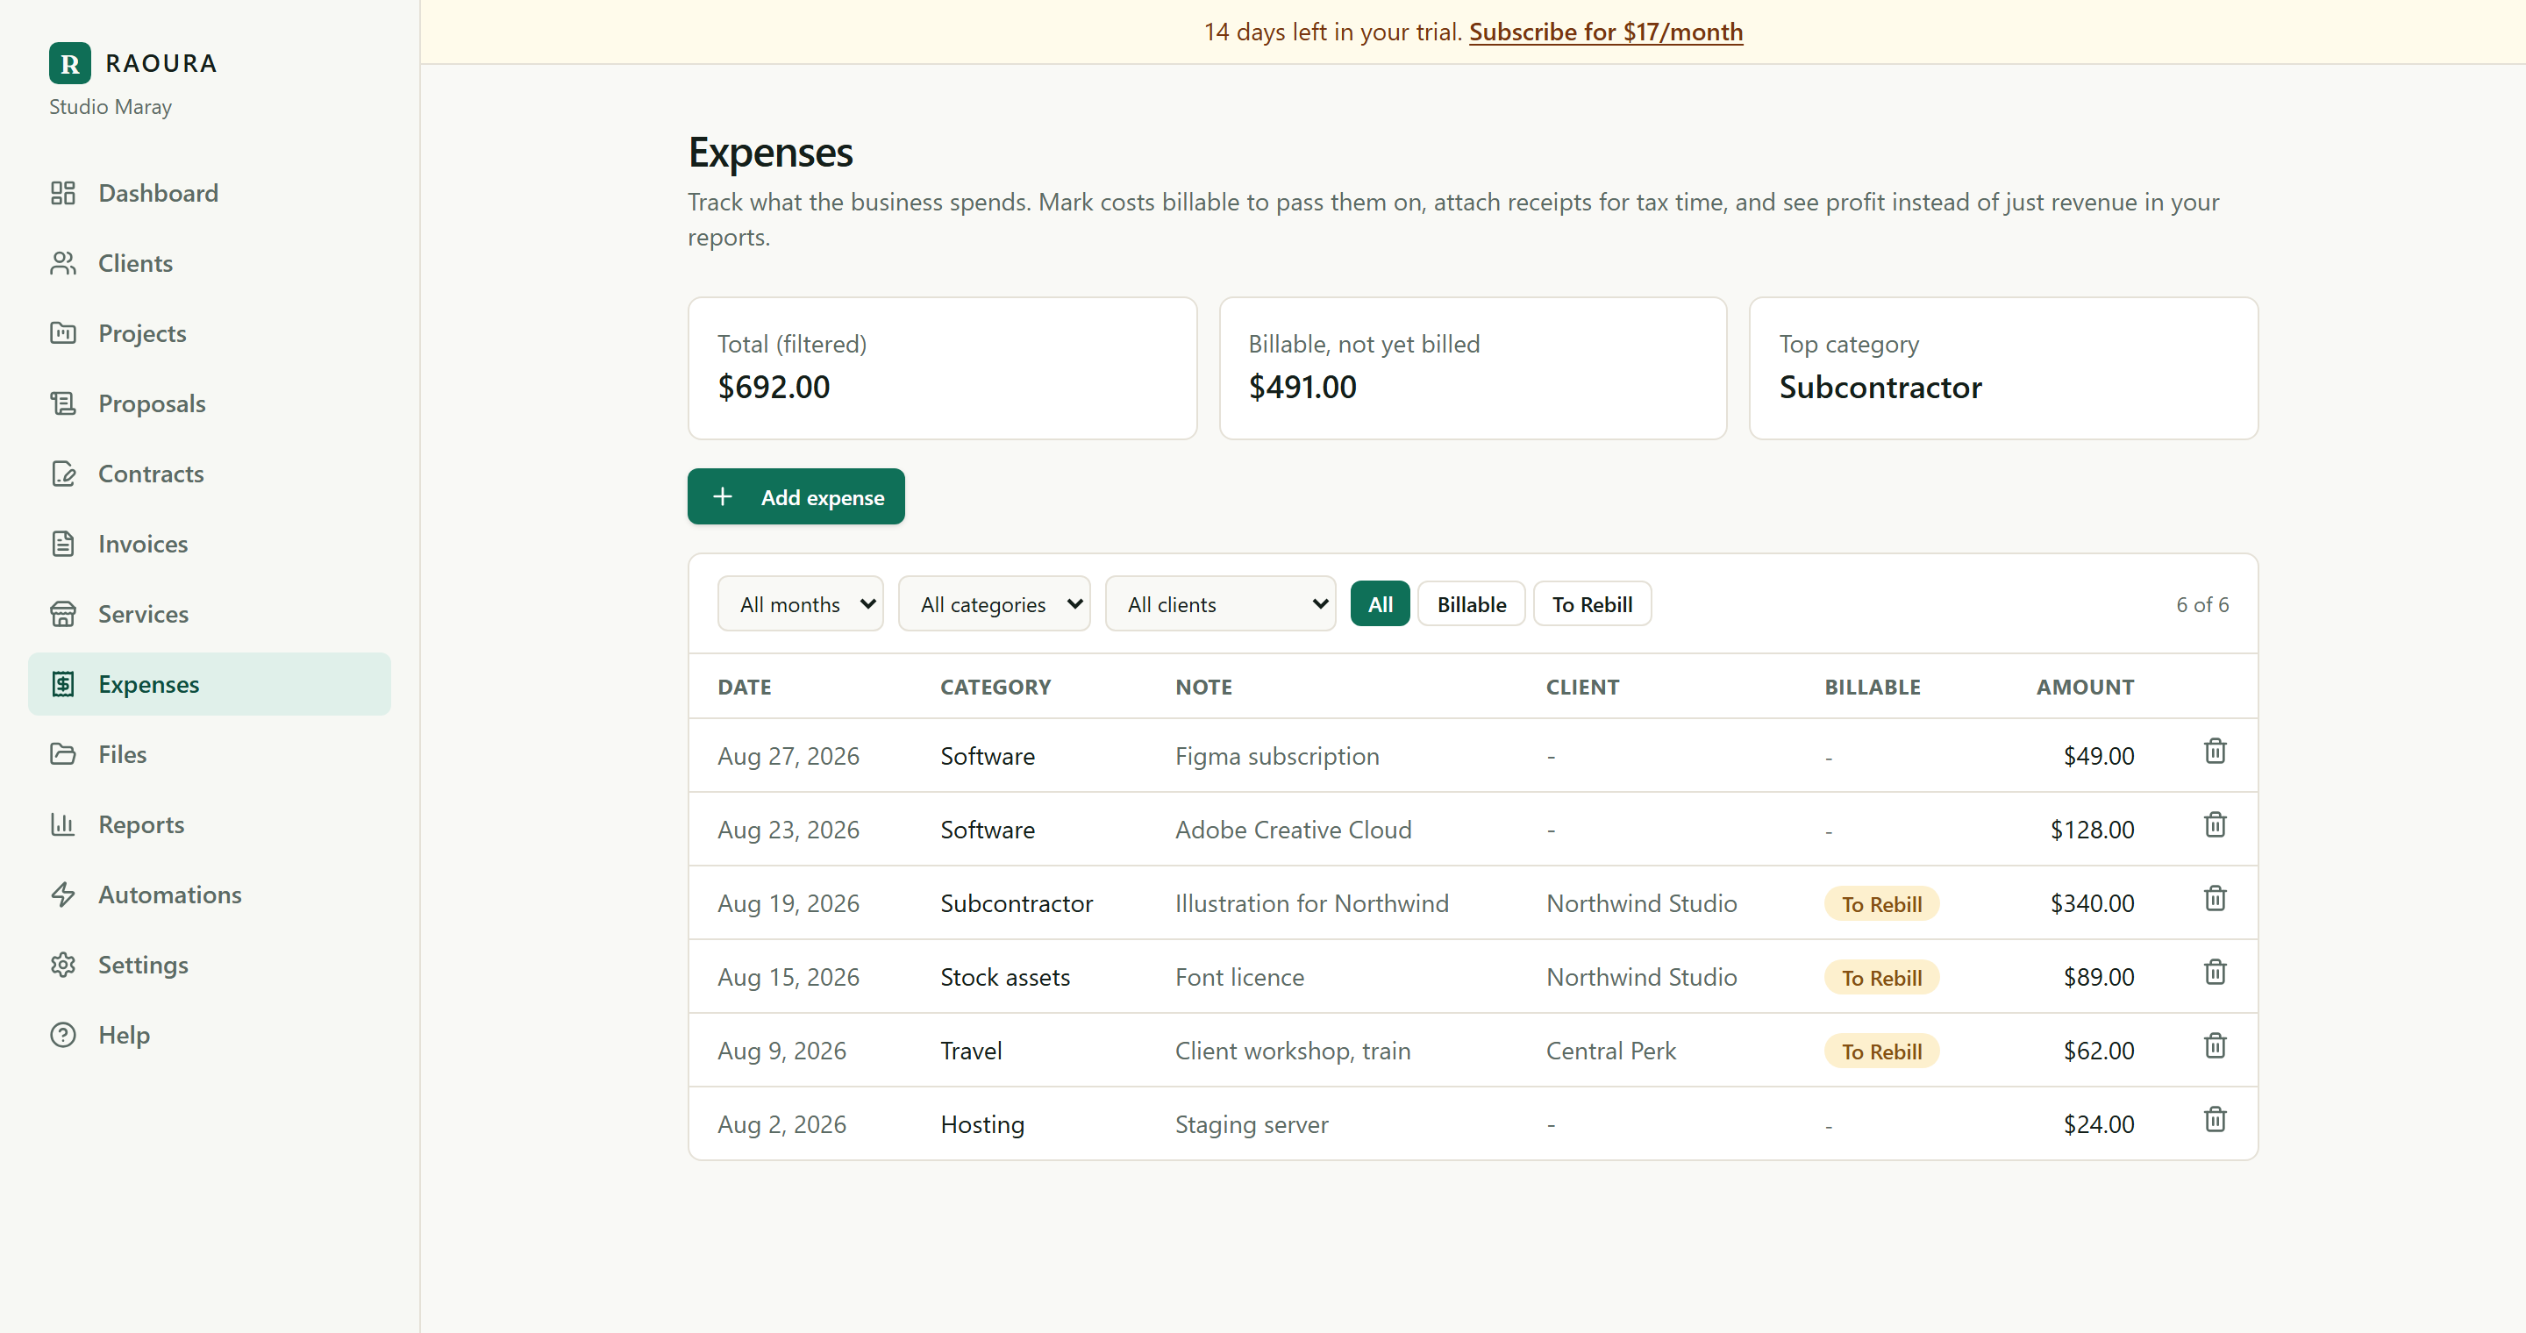The image size is (2526, 1333).
Task: Click the Expenses receipt icon
Action: [63, 684]
